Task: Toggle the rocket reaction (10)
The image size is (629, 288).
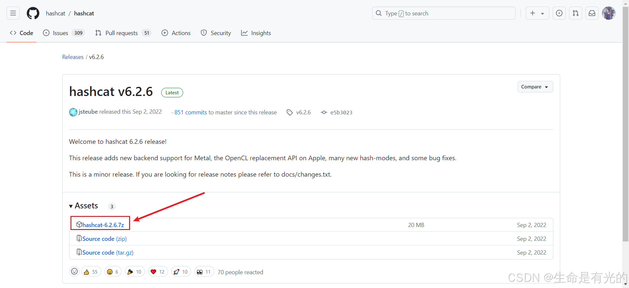Action: (x=181, y=272)
